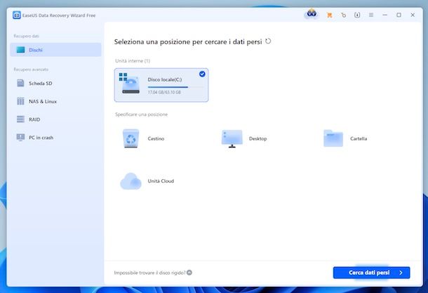This screenshot has width=428, height=293.
Task: Click the help icon beside disco rigido
Action: (x=189, y=273)
